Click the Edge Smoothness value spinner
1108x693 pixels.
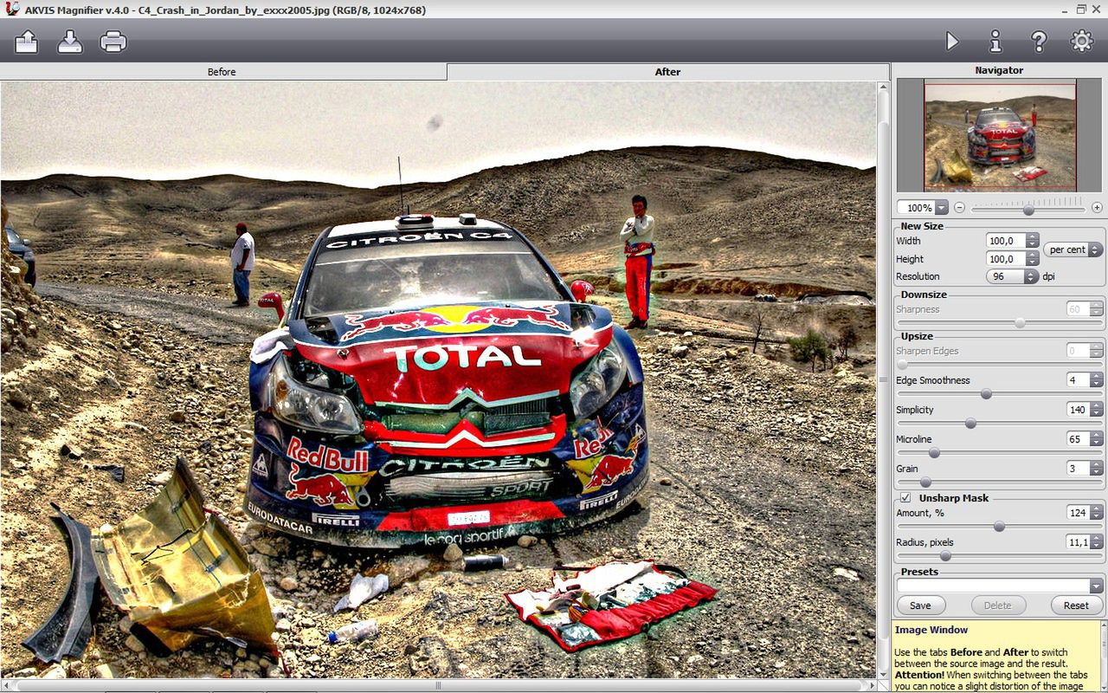1097,380
